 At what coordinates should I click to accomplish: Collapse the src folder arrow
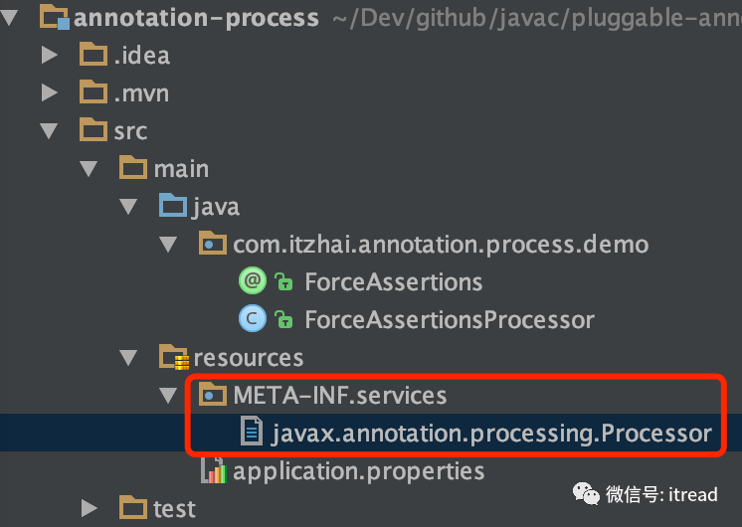50,131
